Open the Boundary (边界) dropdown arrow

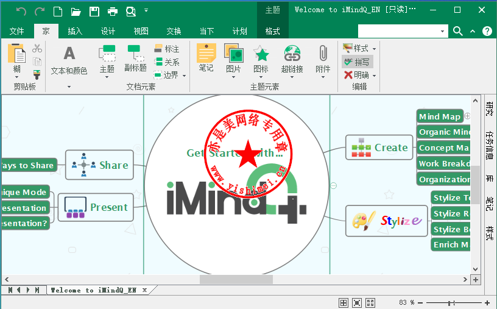click(184, 76)
